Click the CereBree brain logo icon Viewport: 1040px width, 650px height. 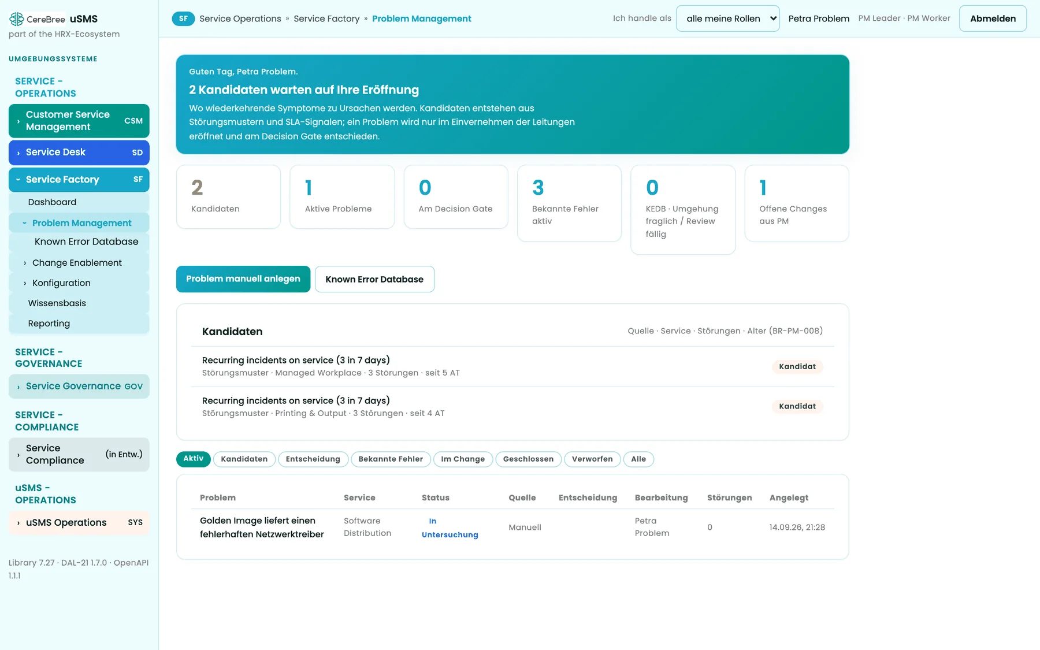16,19
